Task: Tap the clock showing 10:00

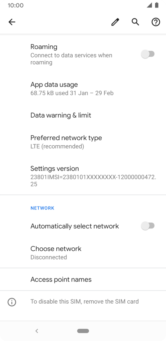Action: coord(16,5)
